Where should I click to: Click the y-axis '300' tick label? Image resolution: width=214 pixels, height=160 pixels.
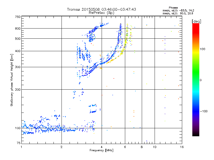pos(18,67)
